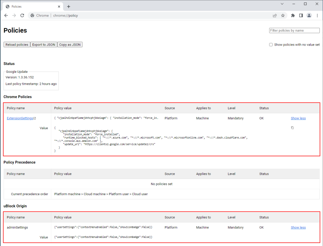Click the Platform machine precedence order text

[x=101, y=194]
